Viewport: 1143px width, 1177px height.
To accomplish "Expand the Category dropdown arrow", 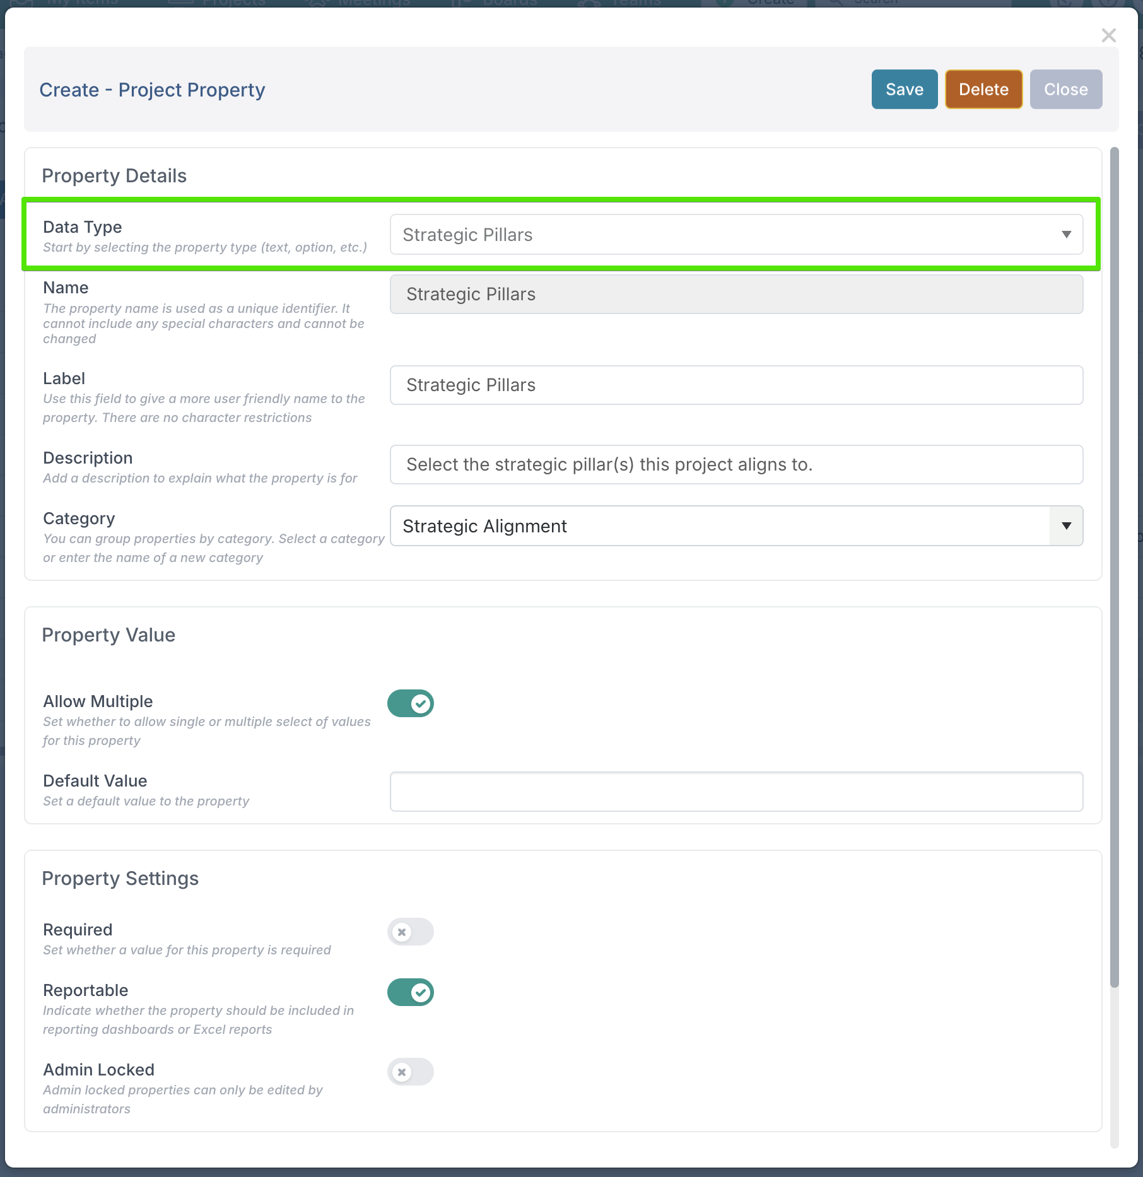I will [x=1066, y=526].
